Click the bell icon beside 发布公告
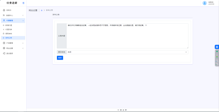Image resolution: width=219 pixels, height=112 pixels. pos(4,38)
